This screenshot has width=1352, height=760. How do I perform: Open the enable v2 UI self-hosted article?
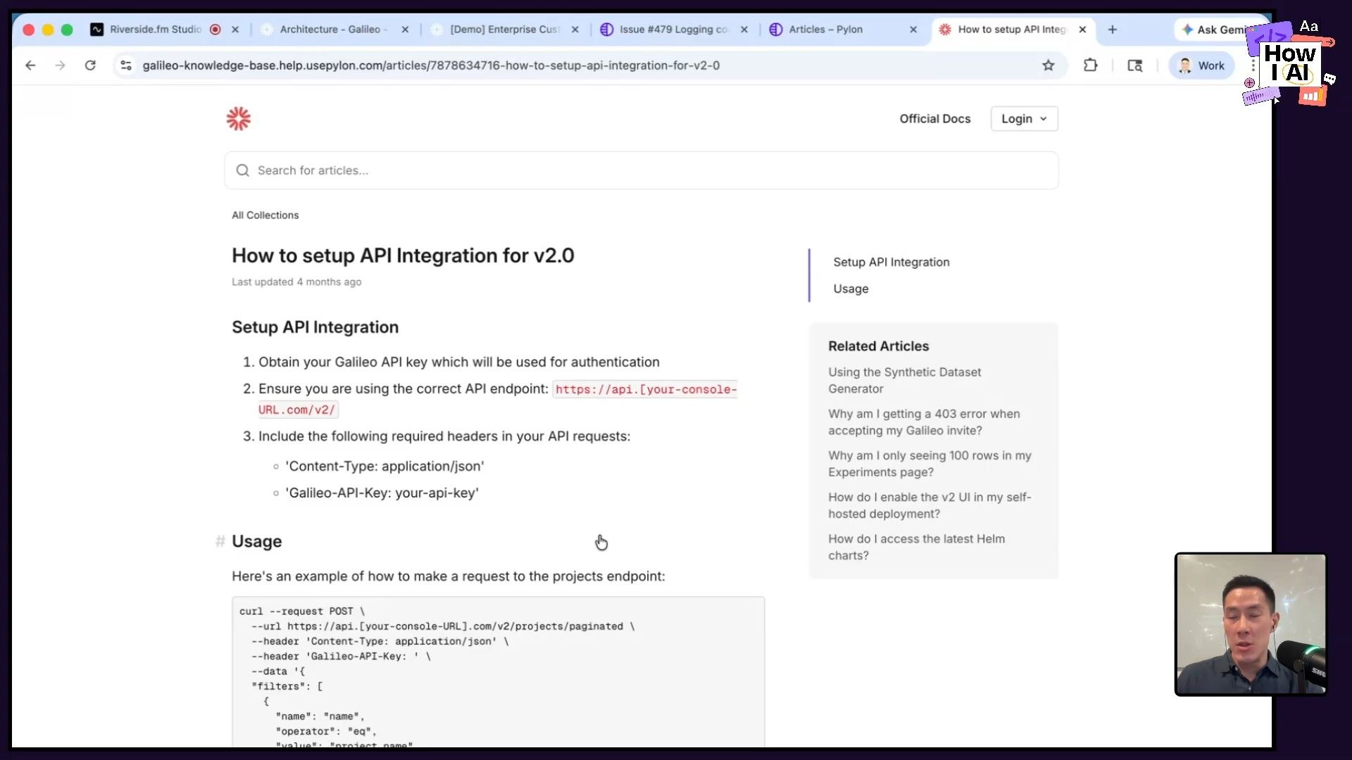pyautogui.click(x=930, y=505)
